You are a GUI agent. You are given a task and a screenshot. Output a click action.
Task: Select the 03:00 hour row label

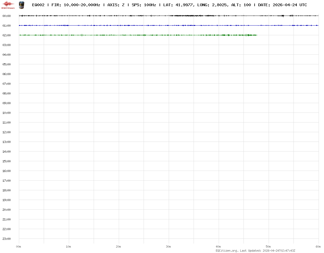[x=6, y=45]
